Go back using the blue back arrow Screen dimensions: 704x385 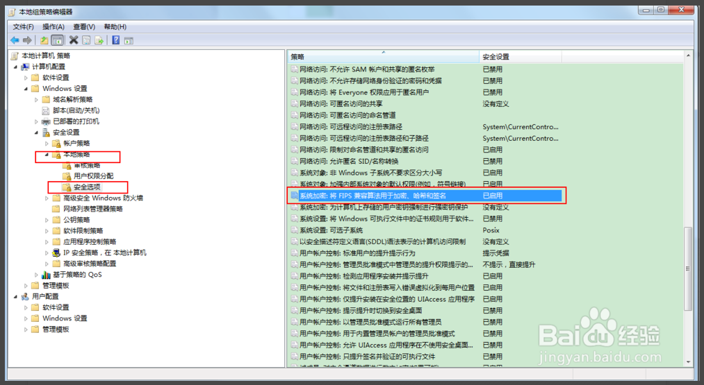(15, 40)
